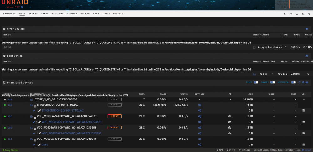Open Unassigned Devices settings gear
Viewport: 313px width, 152px height.
[x=303, y=82]
